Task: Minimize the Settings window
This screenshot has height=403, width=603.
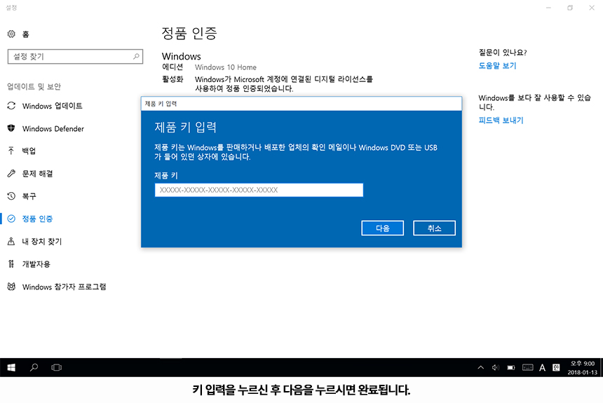Action: (x=549, y=8)
